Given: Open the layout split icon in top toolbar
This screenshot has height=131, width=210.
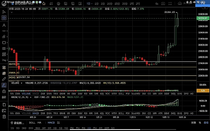Looking at the screenshot, I should 80,3.
